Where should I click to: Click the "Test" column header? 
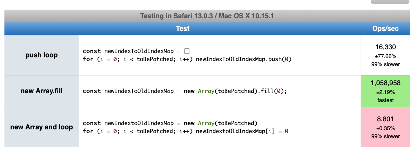click(183, 29)
